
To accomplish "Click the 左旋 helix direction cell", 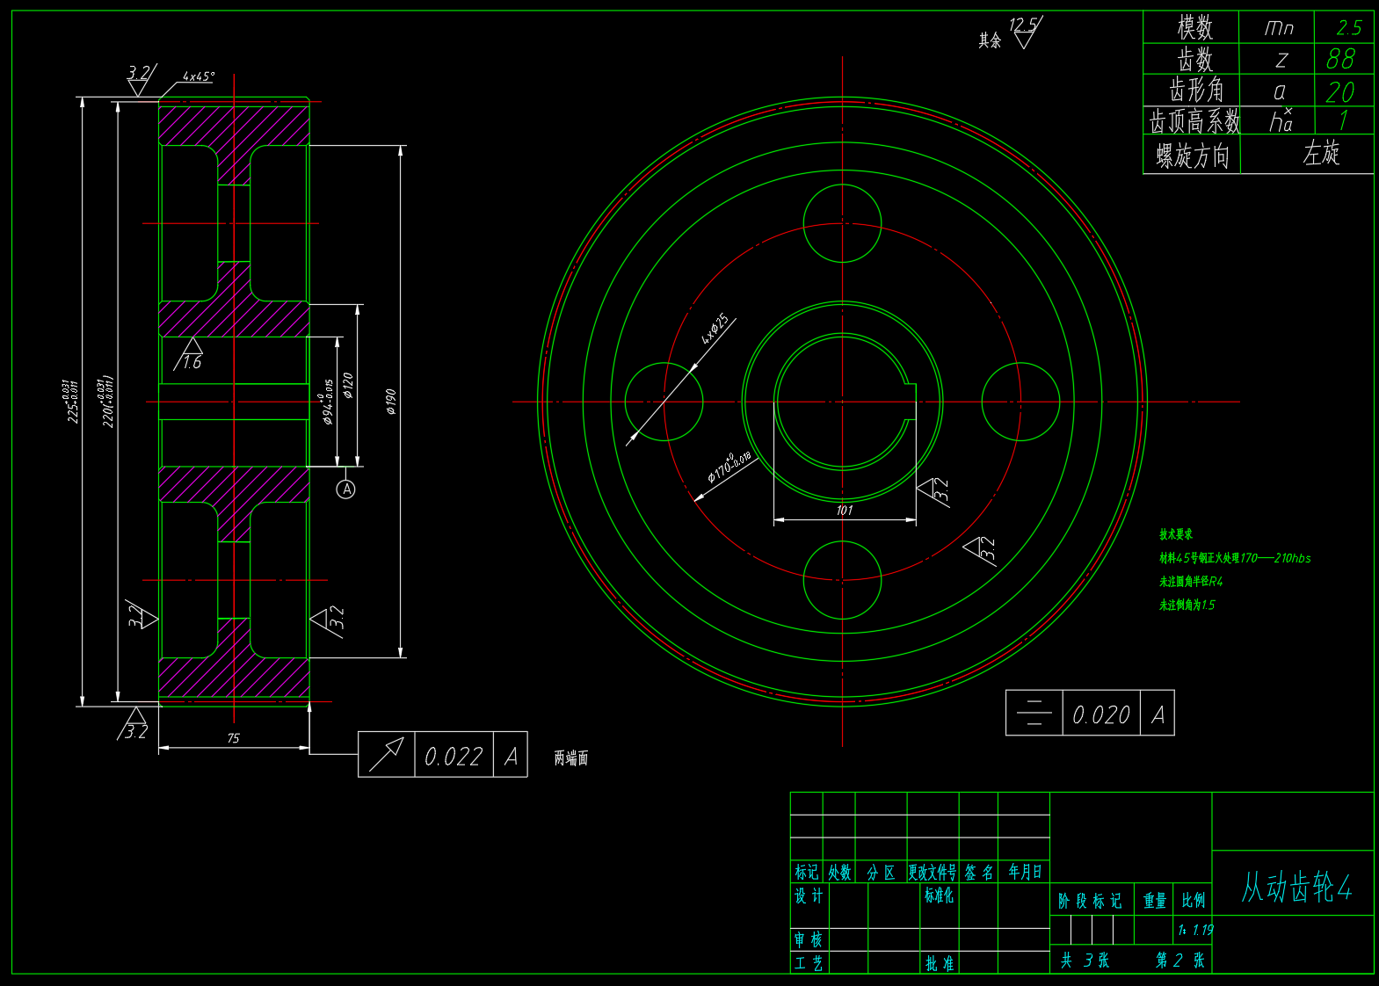I will click(1320, 154).
